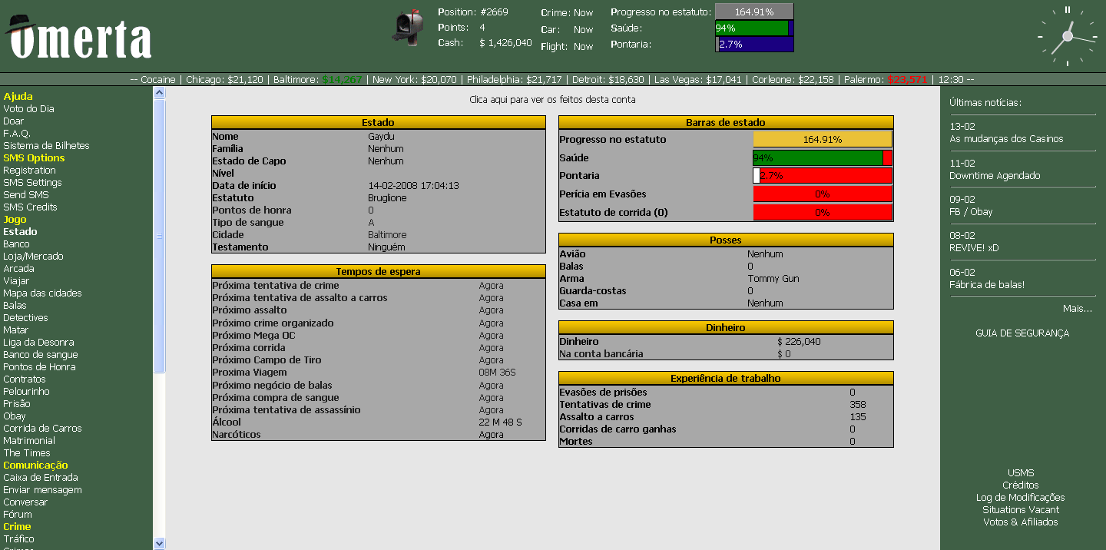This screenshot has height=550, width=1106.
Task: Click the mailbox icon in header
Action: point(409,28)
